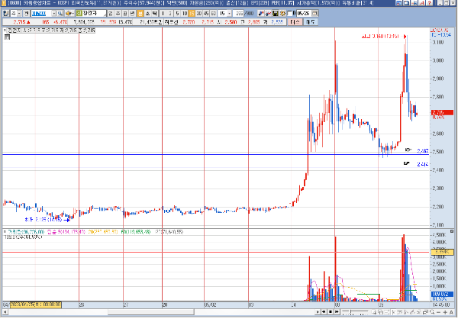This screenshot has width=458, height=319.
Task: Select the 60-minute interval button
Action: tap(214, 14)
